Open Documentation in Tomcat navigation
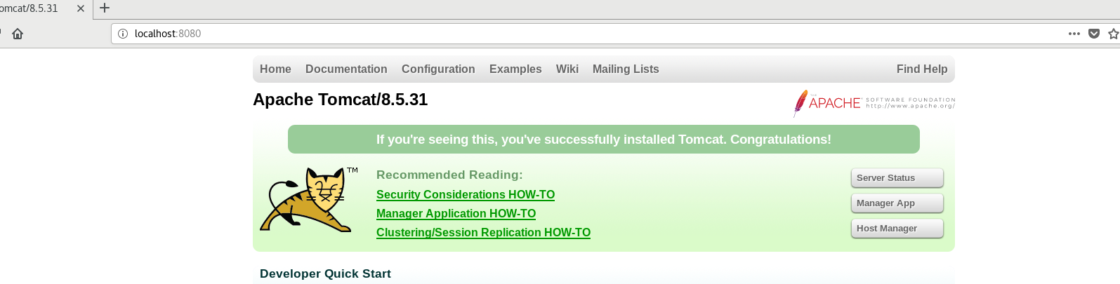 (346, 69)
